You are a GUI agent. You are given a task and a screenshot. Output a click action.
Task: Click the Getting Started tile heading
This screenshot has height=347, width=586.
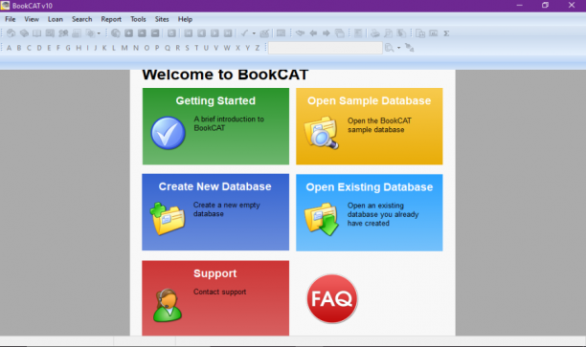215,100
